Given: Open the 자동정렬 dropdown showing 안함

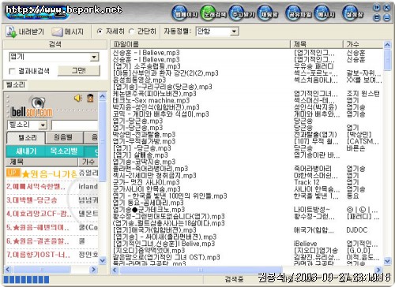Looking at the screenshot, I should tap(217, 32).
